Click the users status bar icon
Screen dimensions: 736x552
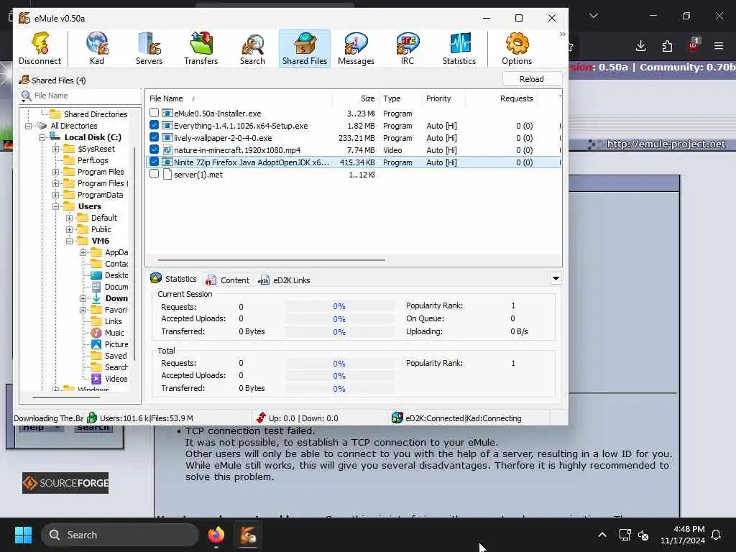(x=92, y=418)
